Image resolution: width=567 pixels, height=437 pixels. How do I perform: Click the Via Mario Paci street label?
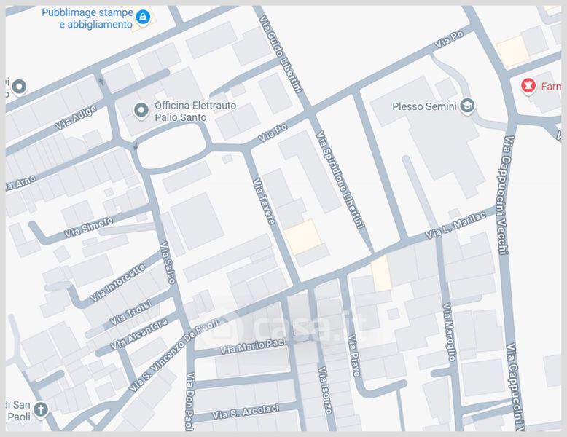click(x=250, y=345)
